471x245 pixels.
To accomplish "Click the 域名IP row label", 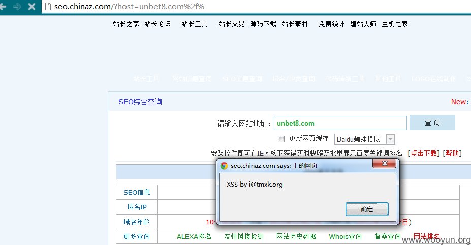I will pos(137,207).
